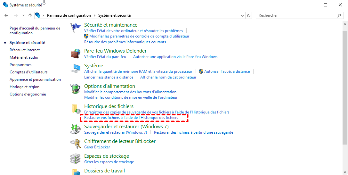This screenshot has width=348, height=175.
Task: Click the Espaces de stockage stacked drives icon
Action: click(76, 159)
